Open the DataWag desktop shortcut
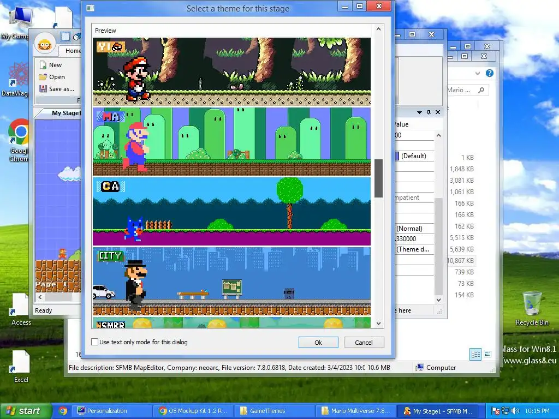 (x=16, y=79)
